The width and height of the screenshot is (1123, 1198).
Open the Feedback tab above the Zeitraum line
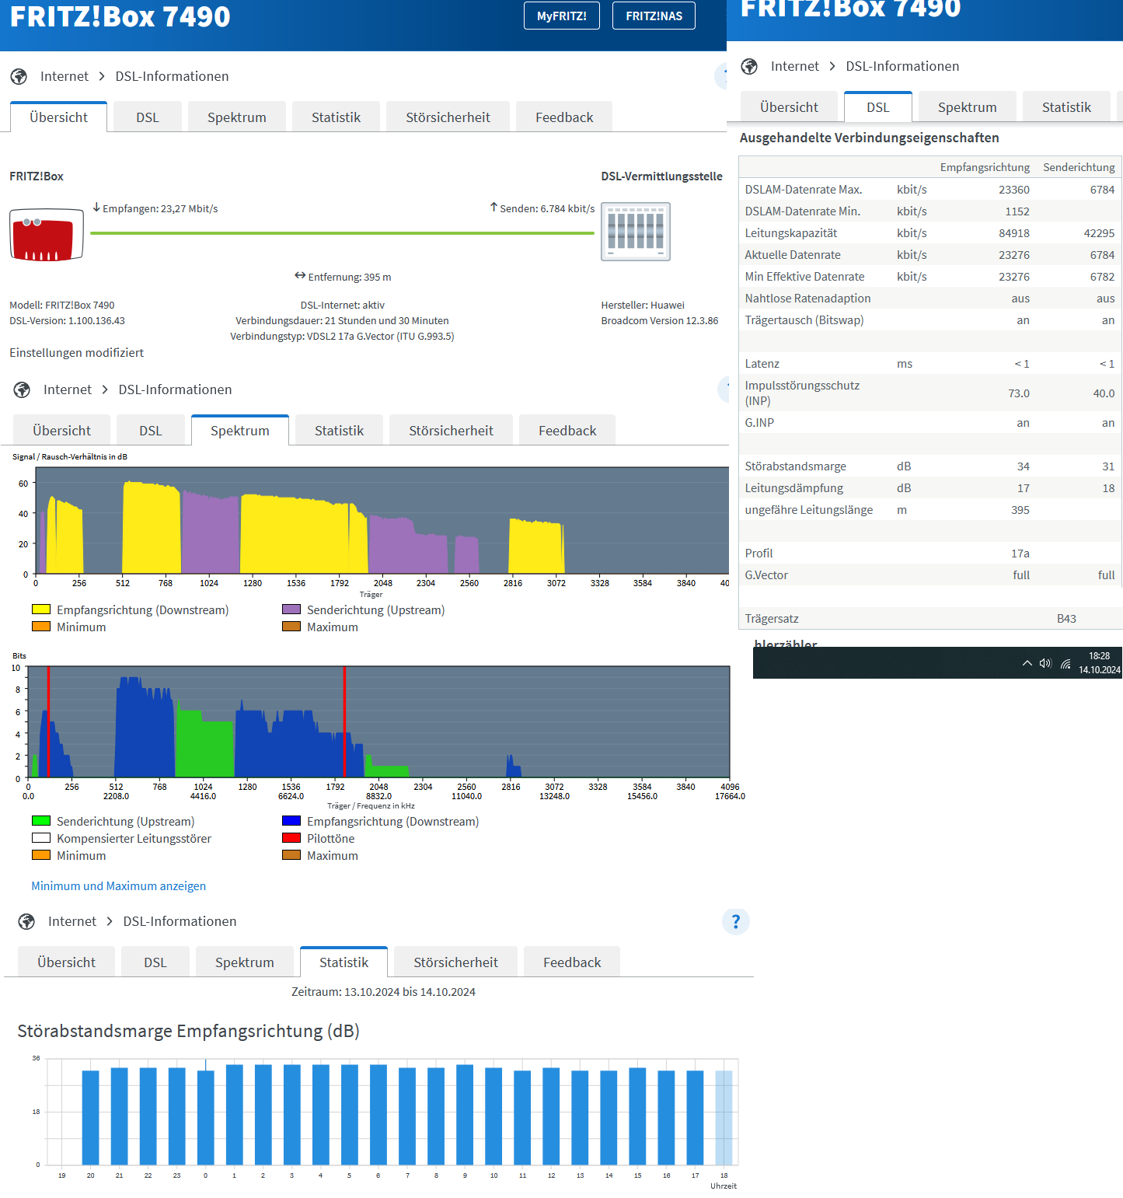572,962
